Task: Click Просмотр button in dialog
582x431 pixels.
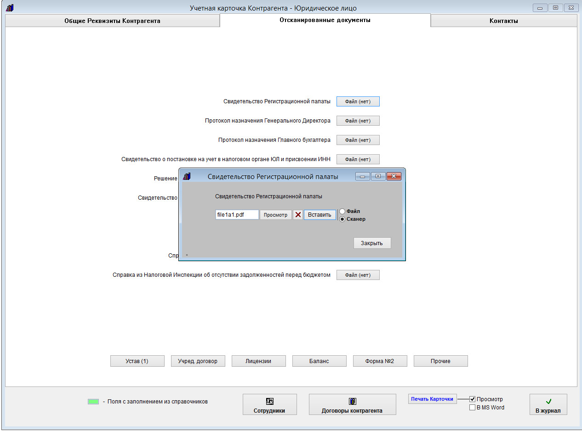Action: pos(276,215)
